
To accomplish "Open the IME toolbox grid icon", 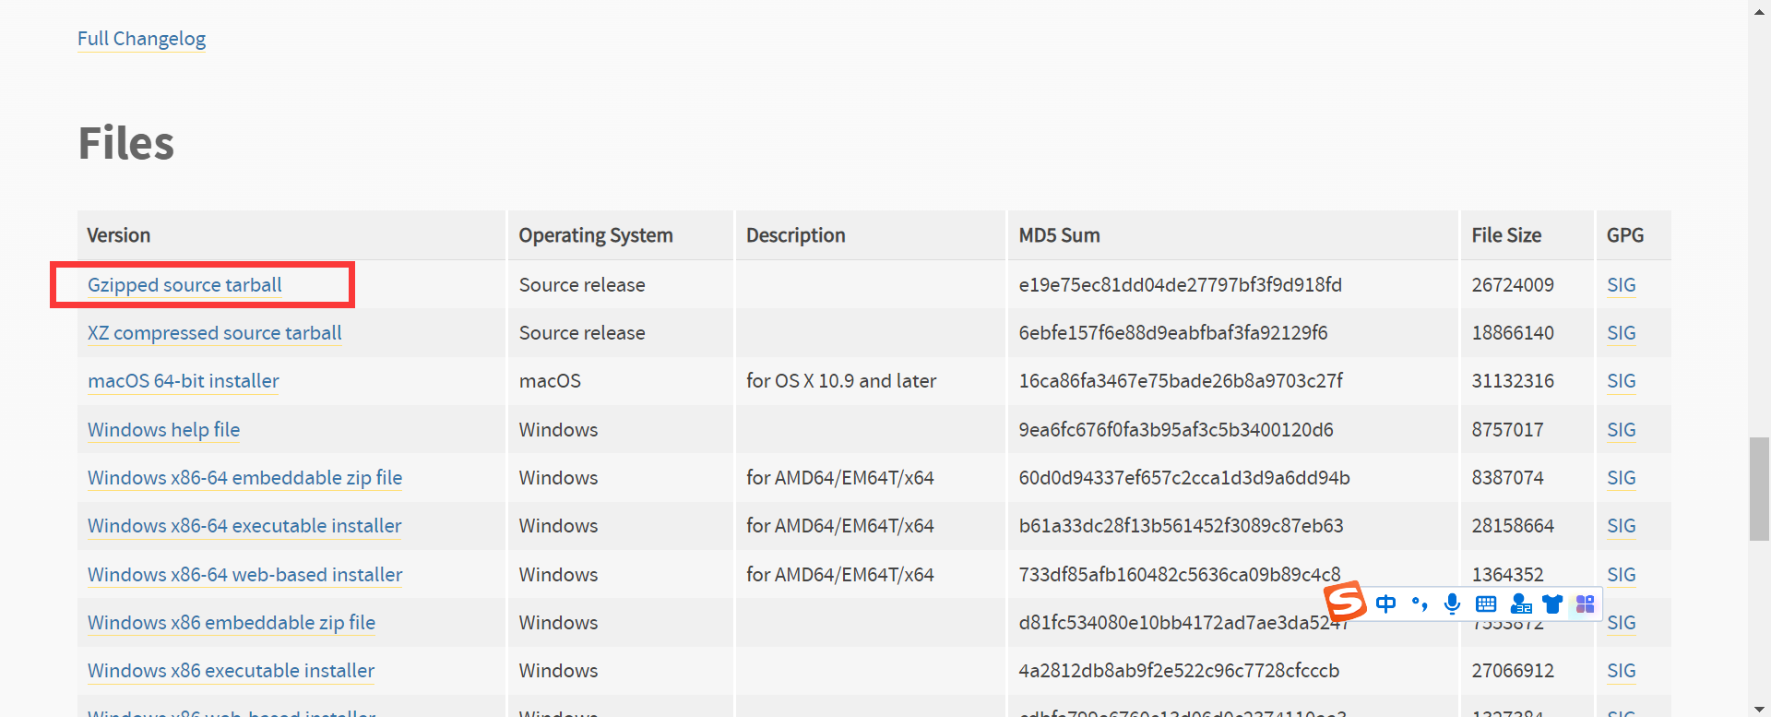I will pyautogui.click(x=1586, y=603).
